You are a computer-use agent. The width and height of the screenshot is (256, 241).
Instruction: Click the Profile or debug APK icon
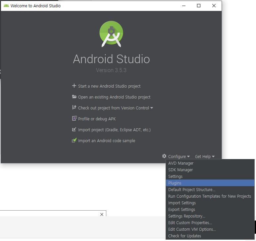coord(74,118)
